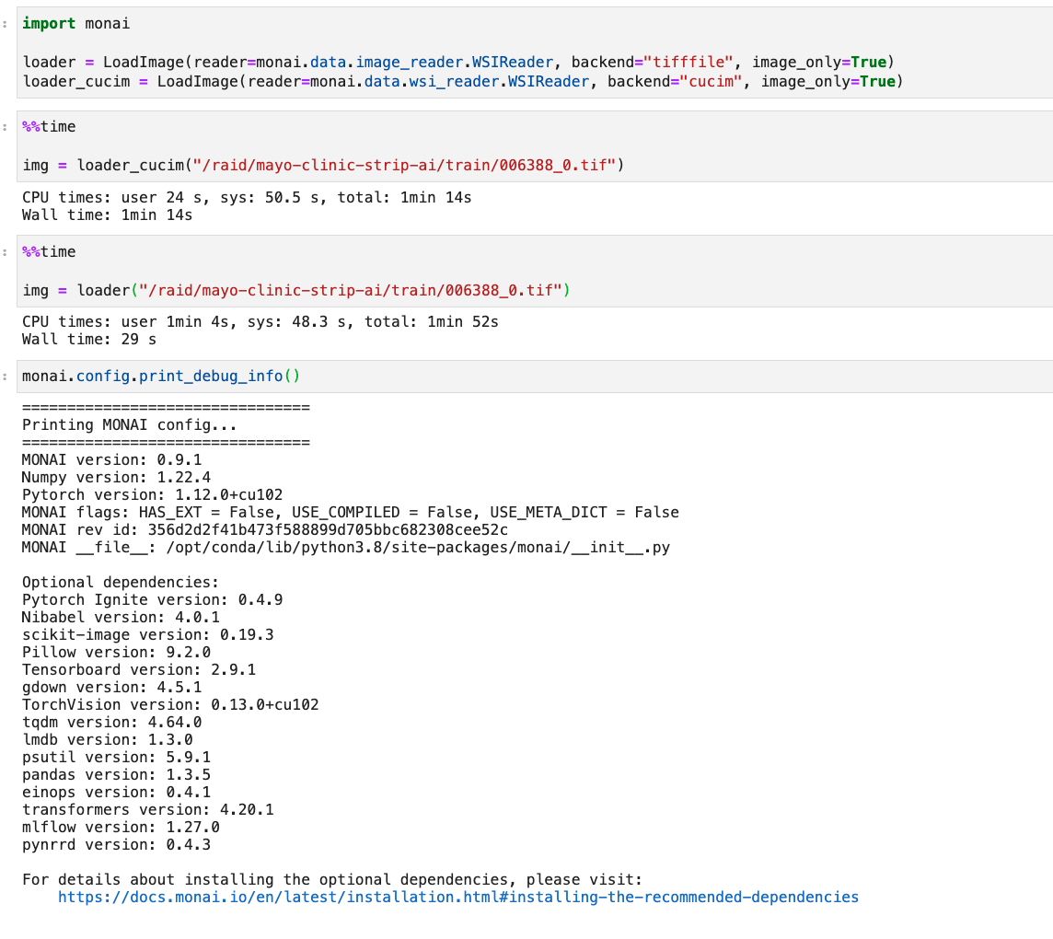1053x939 pixels.
Task: Click the 'Optional dependencies:' heading
Action: 121,583
